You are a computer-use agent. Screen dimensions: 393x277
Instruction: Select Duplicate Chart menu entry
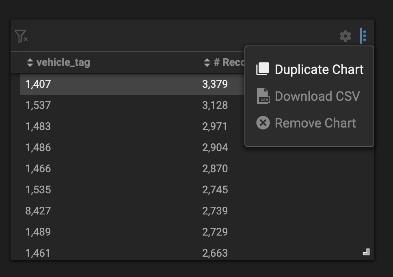309,69
